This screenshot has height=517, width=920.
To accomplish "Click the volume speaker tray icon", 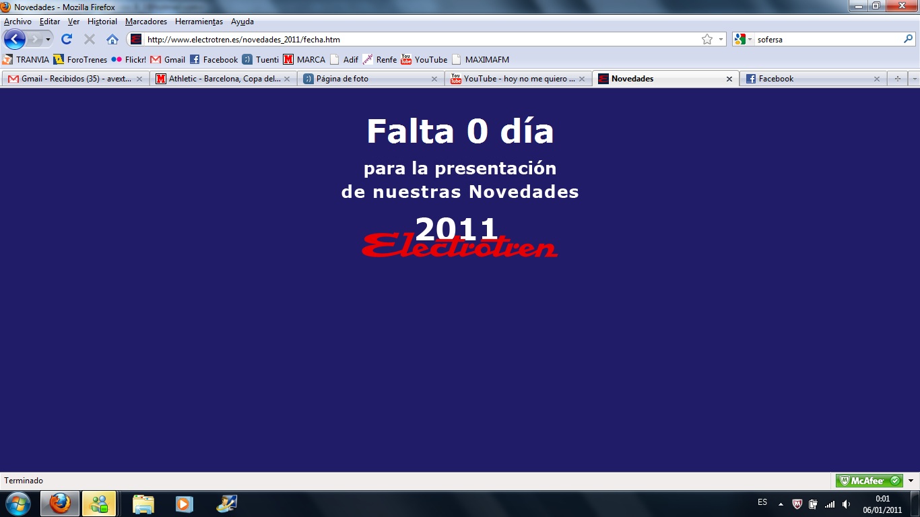I will [847, 504].
